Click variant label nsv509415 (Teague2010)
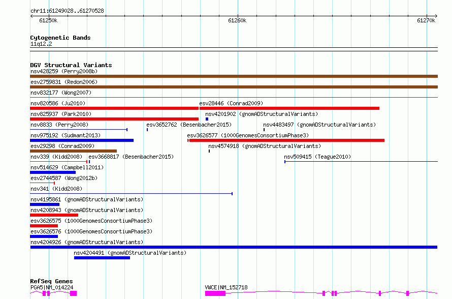 click(317, 157)
